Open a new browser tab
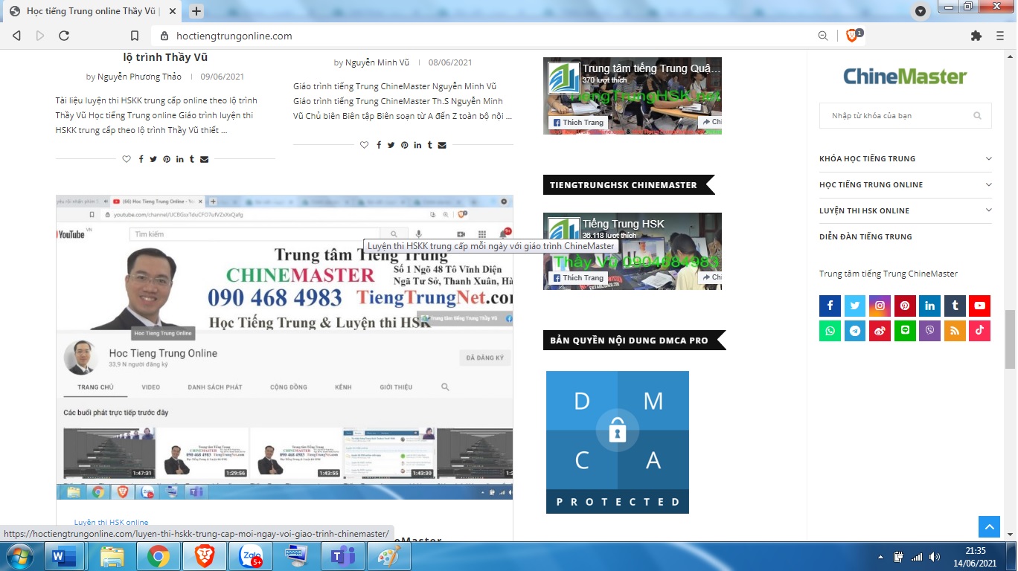The image size is (1018, 571). coord(196,11)
